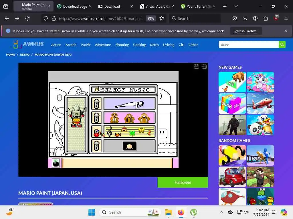Open the red truck random game thumbnail

(x=232, y=177)
